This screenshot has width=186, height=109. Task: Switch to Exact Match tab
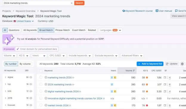click(79, 30)
